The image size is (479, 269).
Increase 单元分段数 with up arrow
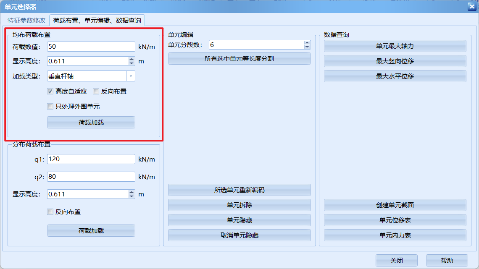click(307, 43)
